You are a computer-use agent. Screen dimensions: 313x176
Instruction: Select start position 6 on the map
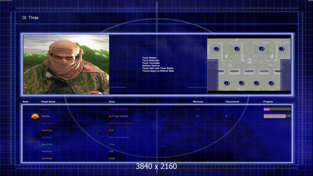[x=241, y=83]
